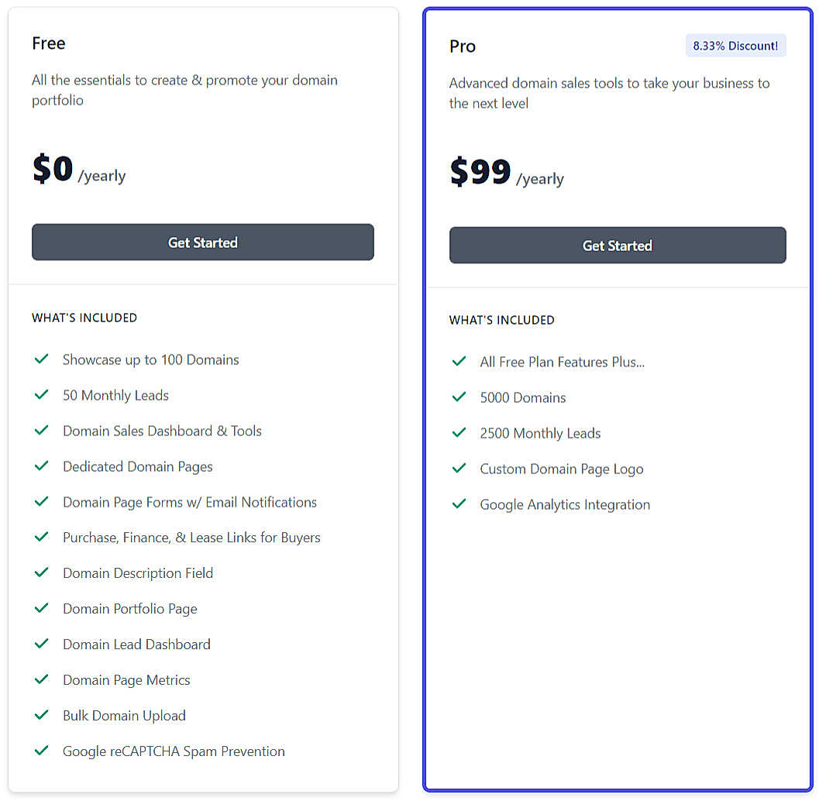
Task: Click the checkmark next to 5000 Domains
Action: [459, 397]
